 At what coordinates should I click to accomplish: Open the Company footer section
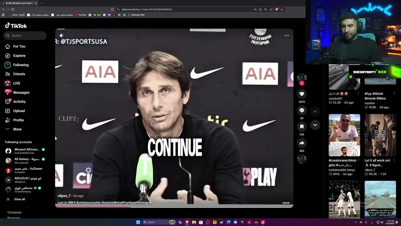pos(14,213)
